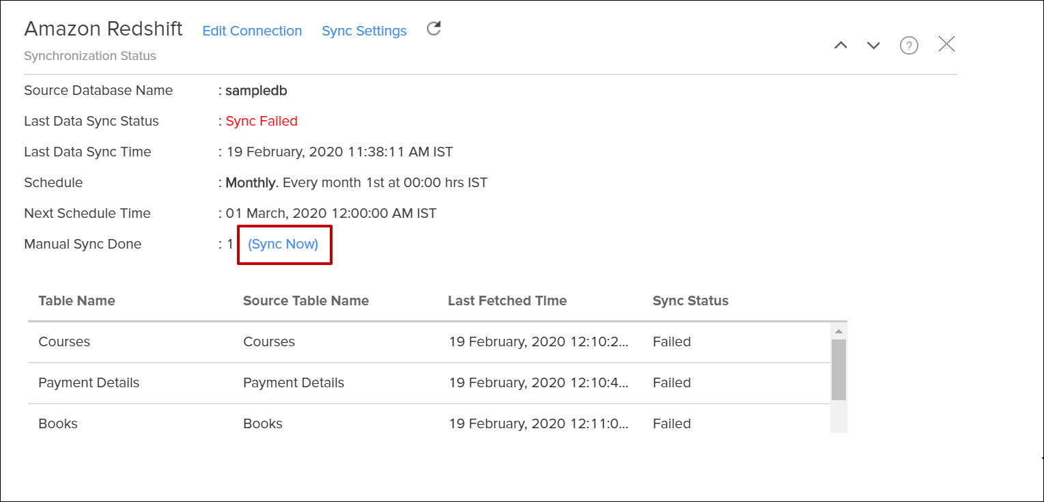1044x502 pixels.
Task: Click the Failed status for Courses
Action: (x=672, y=341)
